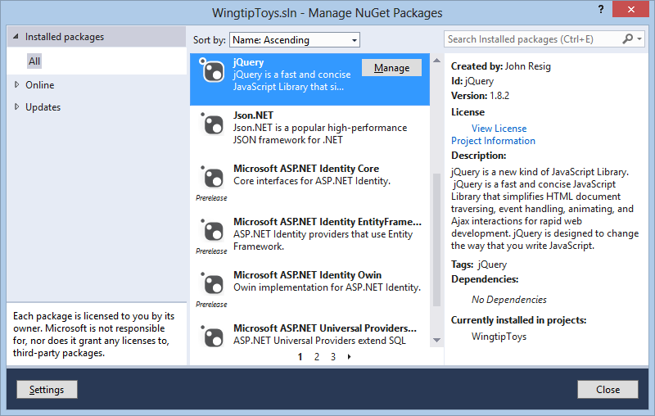Expand the Online tree node
Image resolution: width=655 pixels, height=416 pixels.
[17, 84]
